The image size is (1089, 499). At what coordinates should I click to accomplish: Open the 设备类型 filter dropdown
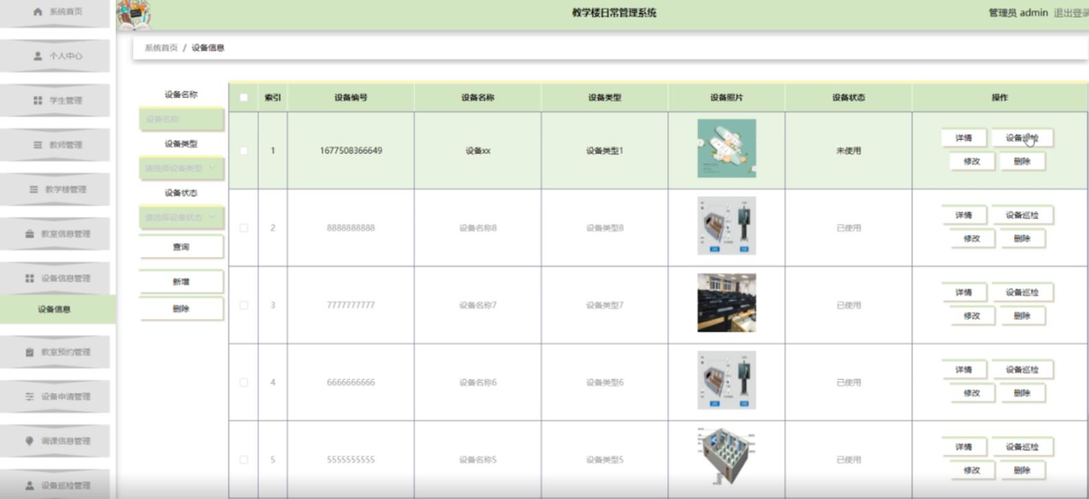tap(181, 169)
